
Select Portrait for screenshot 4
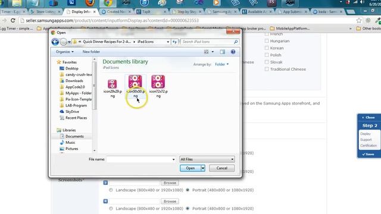(x=188, y=209)
